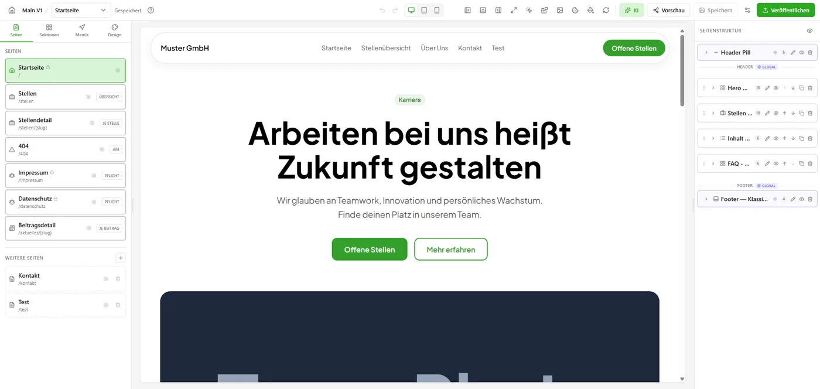Open the image media library icon
The height and width of the screenshot is (389, 820).
[x=560, y=10]
